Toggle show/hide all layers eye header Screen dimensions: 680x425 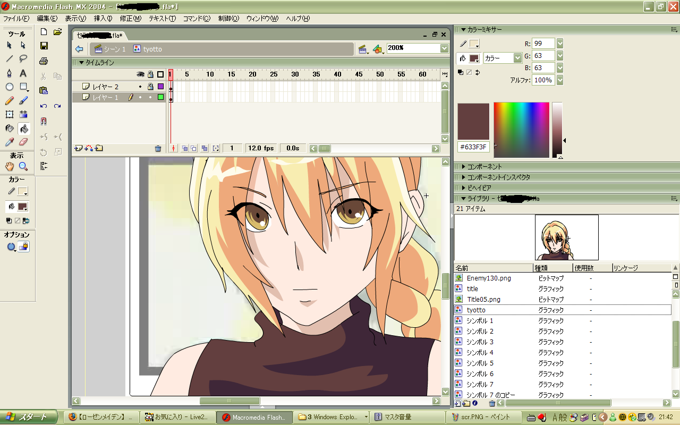[140, 74]
